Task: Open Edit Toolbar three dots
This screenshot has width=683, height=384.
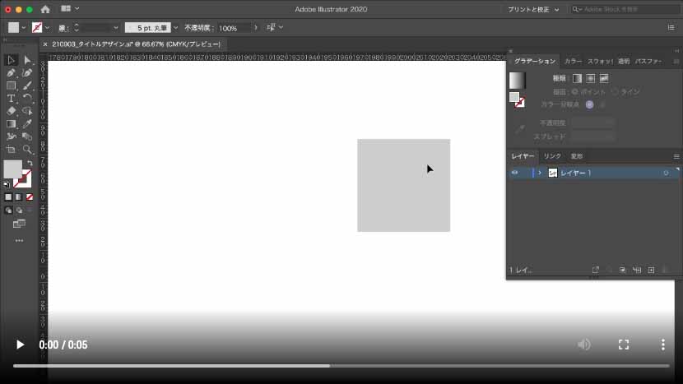Action: coord(19,240)
